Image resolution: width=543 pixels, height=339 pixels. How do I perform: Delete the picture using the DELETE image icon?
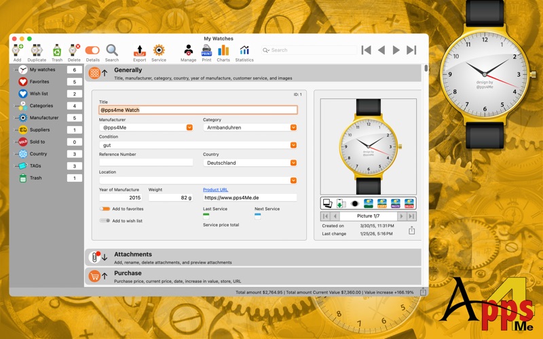click(409, 203)
